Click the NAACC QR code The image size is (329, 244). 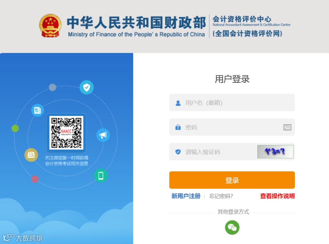coord(66,133)
